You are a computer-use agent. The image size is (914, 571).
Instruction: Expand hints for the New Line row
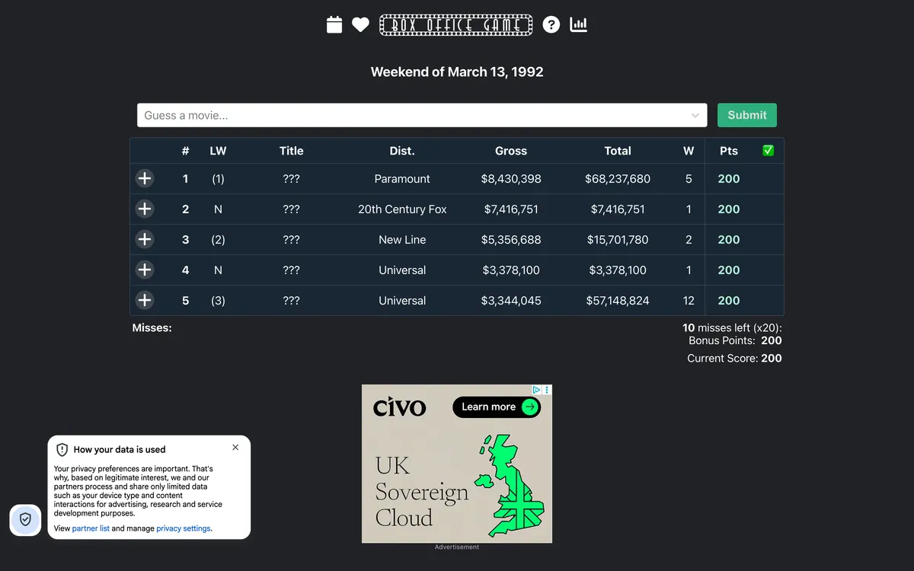click(x=145, y=240)
